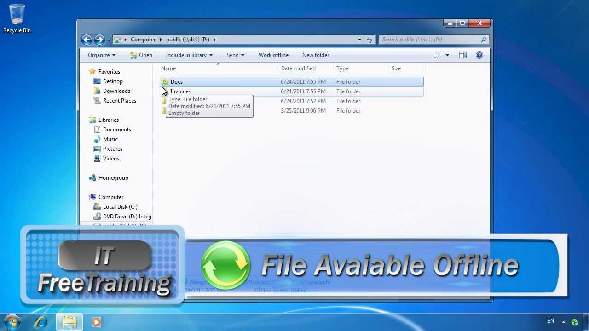This screenshot has width=589, height=331.
Task: Maximize the Explorer window
Action: point(462,23)
